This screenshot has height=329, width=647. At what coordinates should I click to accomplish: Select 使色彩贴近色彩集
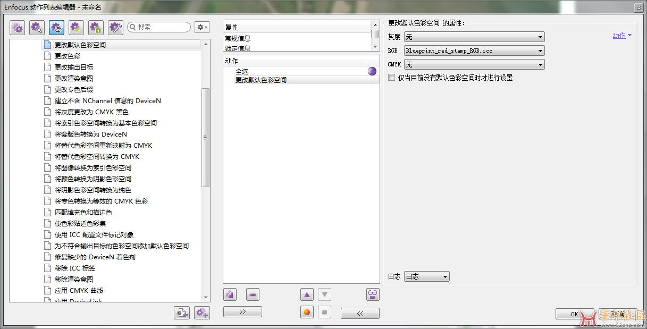tap(80, 223)
